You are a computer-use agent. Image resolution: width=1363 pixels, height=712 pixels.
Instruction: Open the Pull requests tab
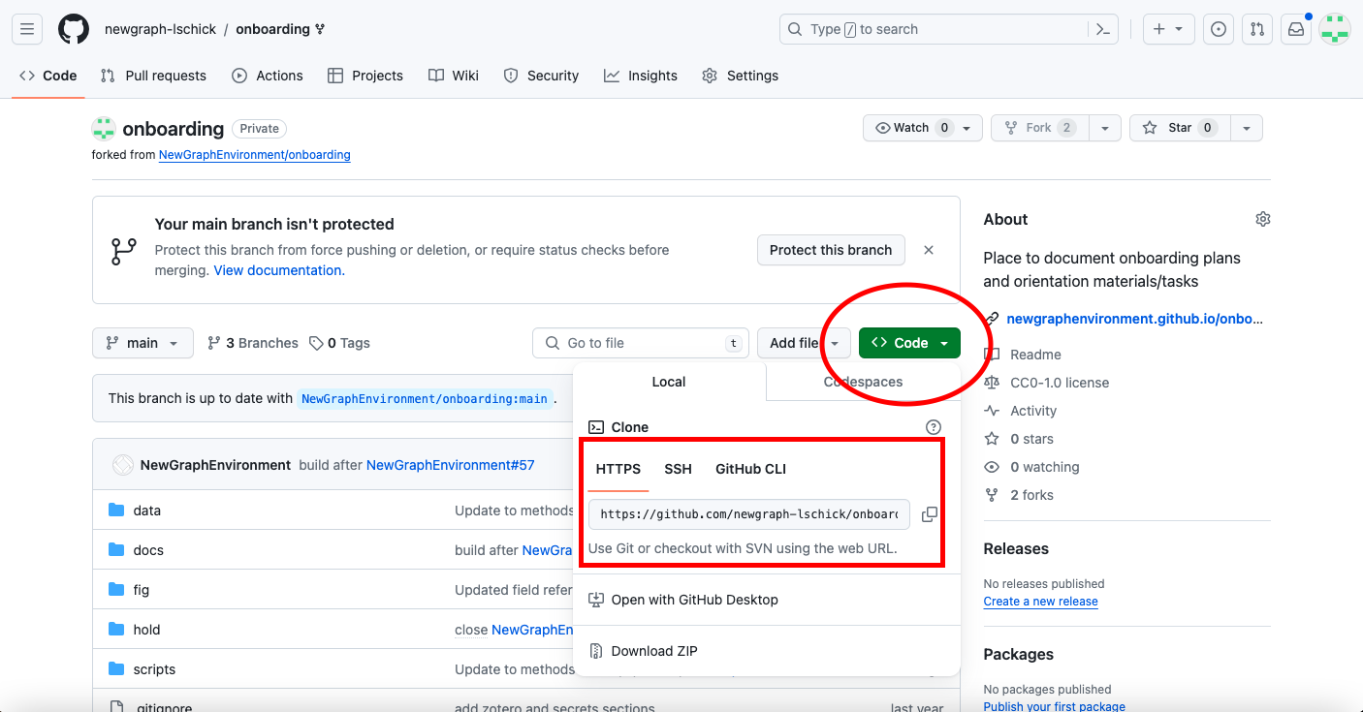coord(153,76)
